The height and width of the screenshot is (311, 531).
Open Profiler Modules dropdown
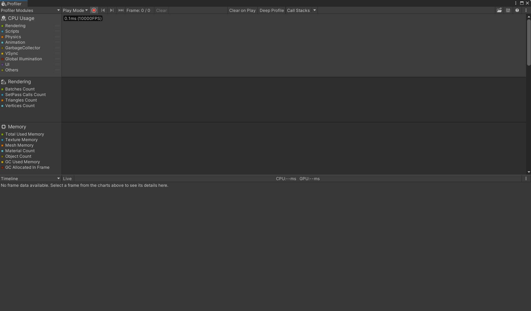(30, 11)
